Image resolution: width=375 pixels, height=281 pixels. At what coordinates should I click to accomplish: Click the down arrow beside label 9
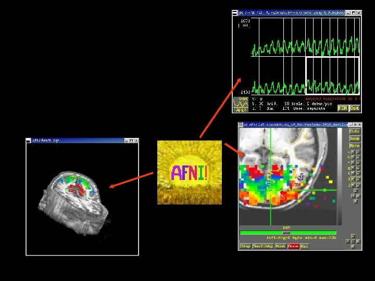click(x=353, y=179)
